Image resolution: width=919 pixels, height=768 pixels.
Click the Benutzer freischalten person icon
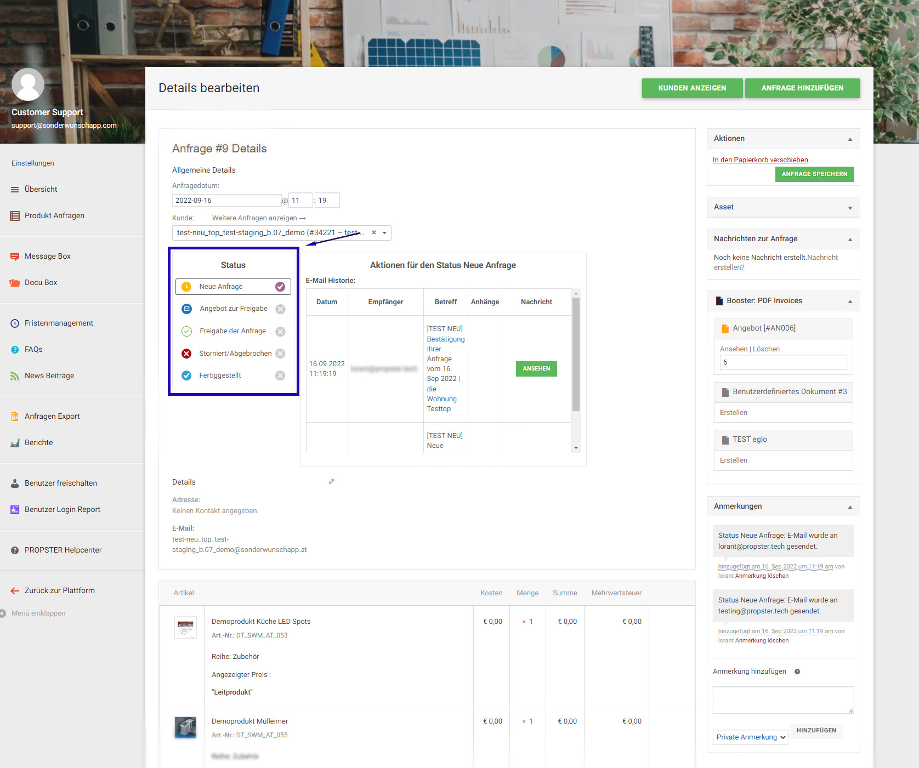tap(15, 483)
